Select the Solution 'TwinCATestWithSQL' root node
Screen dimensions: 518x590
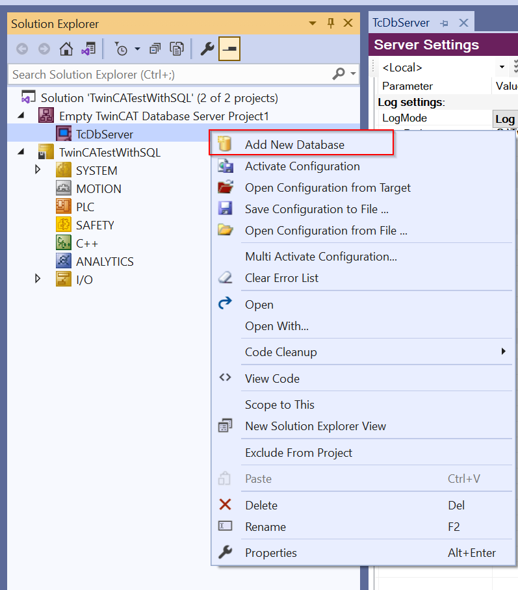pos(159,98)
